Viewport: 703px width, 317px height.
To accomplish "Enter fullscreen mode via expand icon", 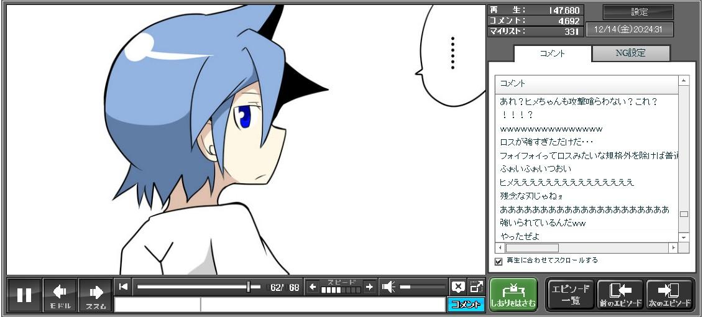I will pos(476,287).
